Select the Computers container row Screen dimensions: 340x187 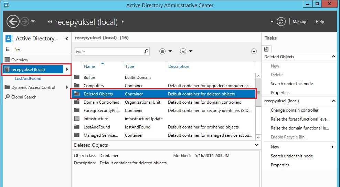pyautogui.click(x=164, y=85)
